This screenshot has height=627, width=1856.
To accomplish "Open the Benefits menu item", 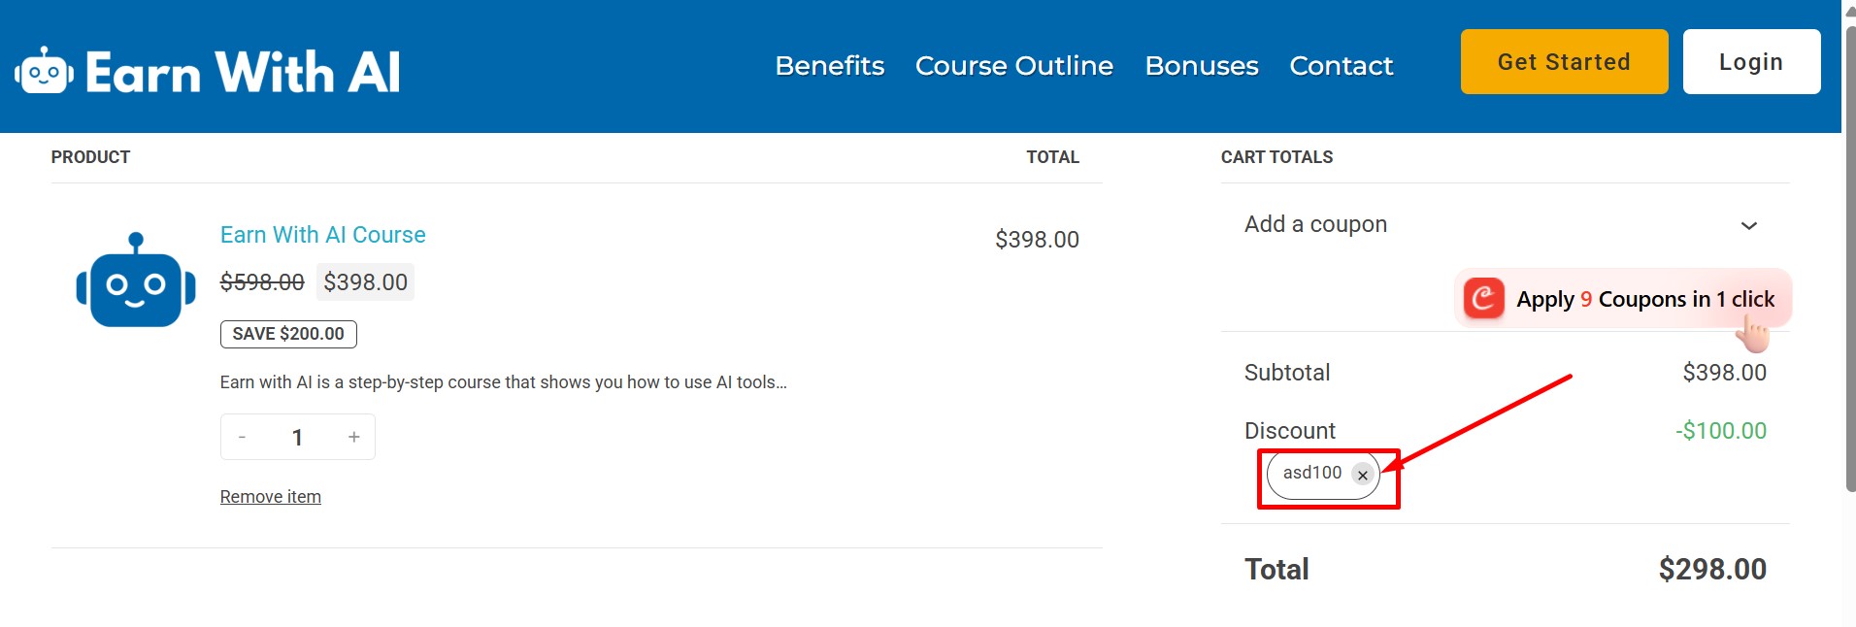I will 829,66.
